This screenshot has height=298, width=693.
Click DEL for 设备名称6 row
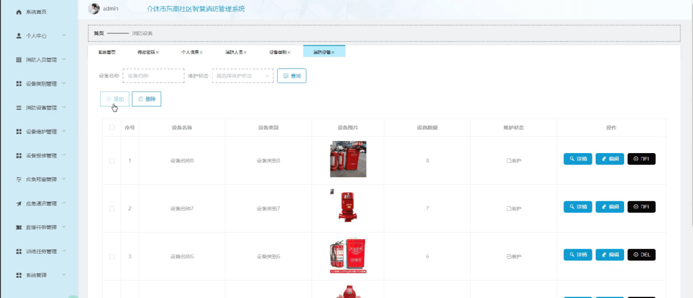[x=641, y=255]
